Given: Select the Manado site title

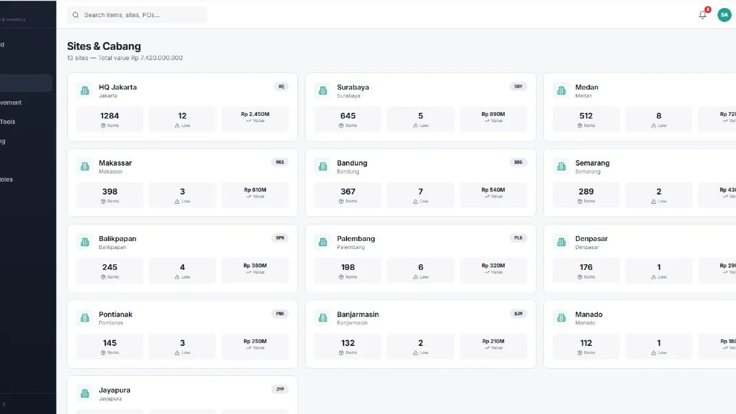Looking at the screenshot, I should tap(589, 315).
